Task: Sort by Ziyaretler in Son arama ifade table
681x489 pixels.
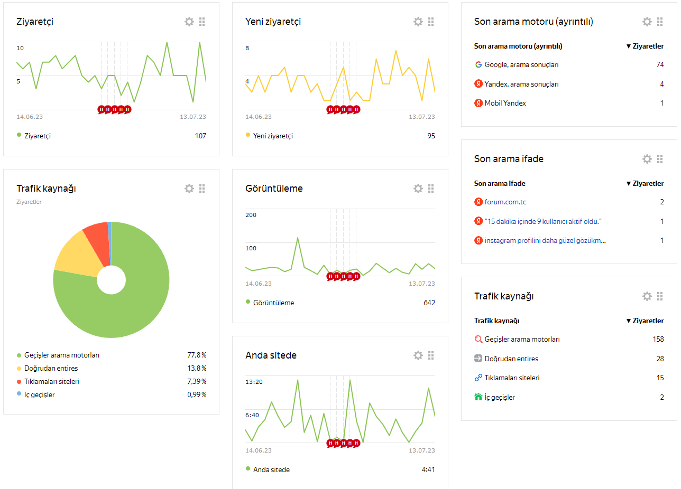Action: tap(645, 183)
